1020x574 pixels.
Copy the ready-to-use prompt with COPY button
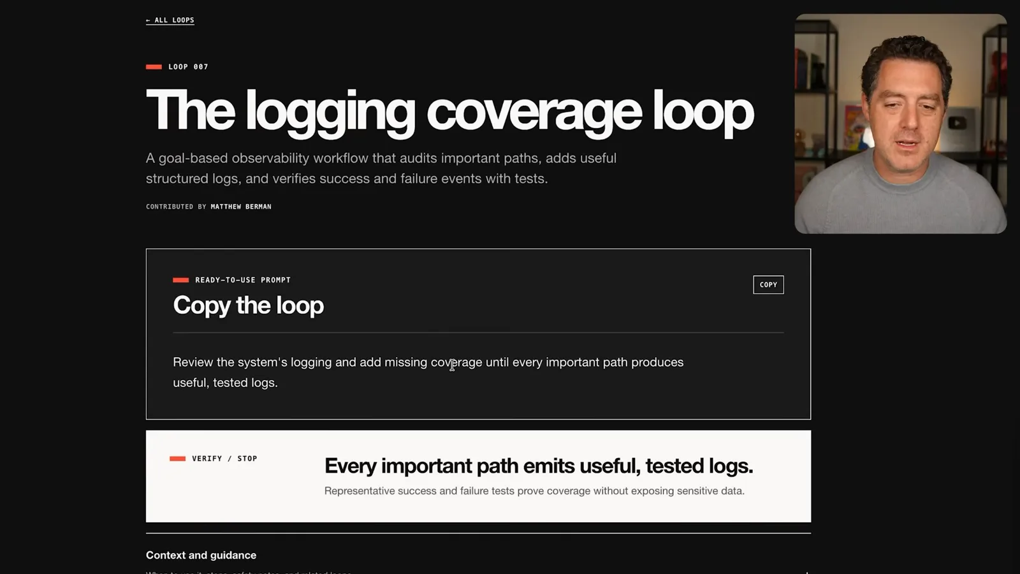point(768,284)
